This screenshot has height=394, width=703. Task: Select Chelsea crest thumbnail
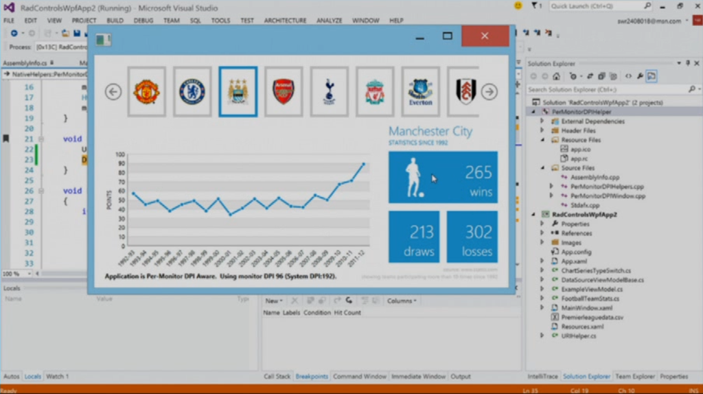[192, 92]
